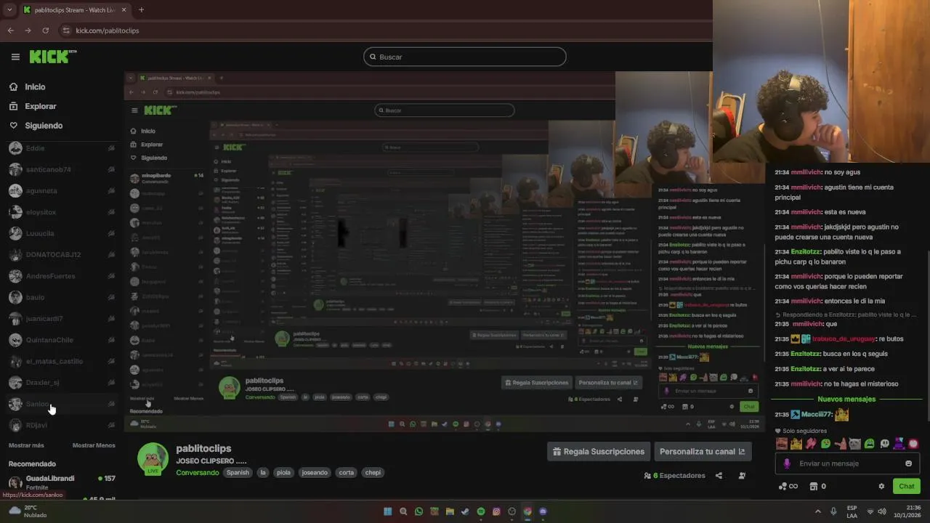The image size is (930, 523).
Task: Send with the green Chat button
Action: point(907,487)
